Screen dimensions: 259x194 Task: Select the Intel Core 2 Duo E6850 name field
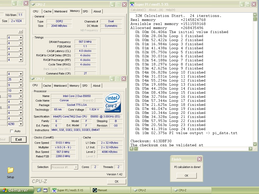point(77,96)
